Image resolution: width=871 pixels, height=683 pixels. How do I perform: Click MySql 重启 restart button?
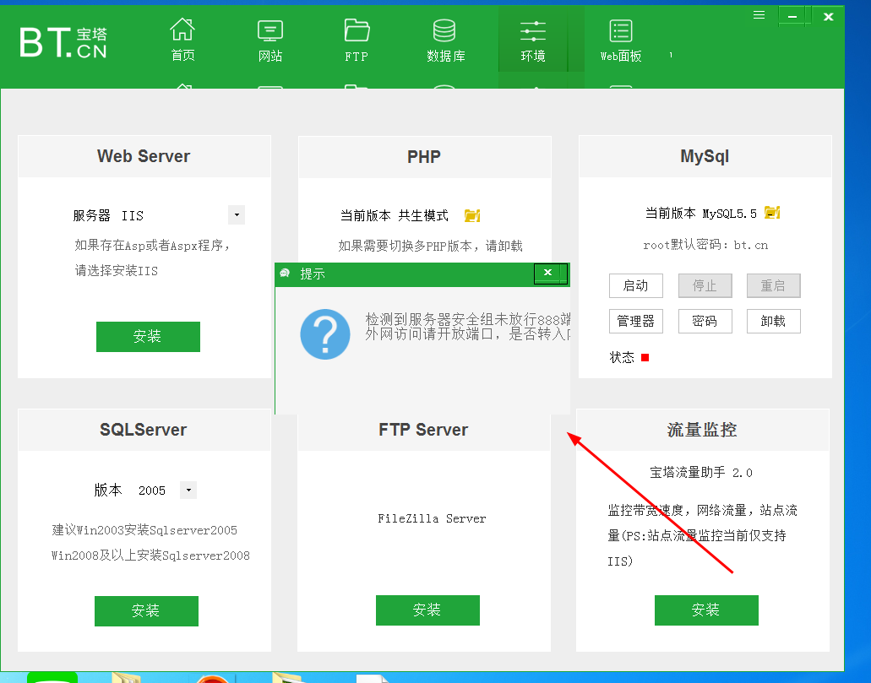(x=773, y=286)
